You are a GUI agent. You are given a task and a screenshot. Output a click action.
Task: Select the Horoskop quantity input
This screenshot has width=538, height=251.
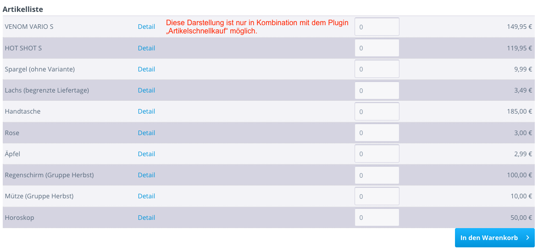[377, 217]
